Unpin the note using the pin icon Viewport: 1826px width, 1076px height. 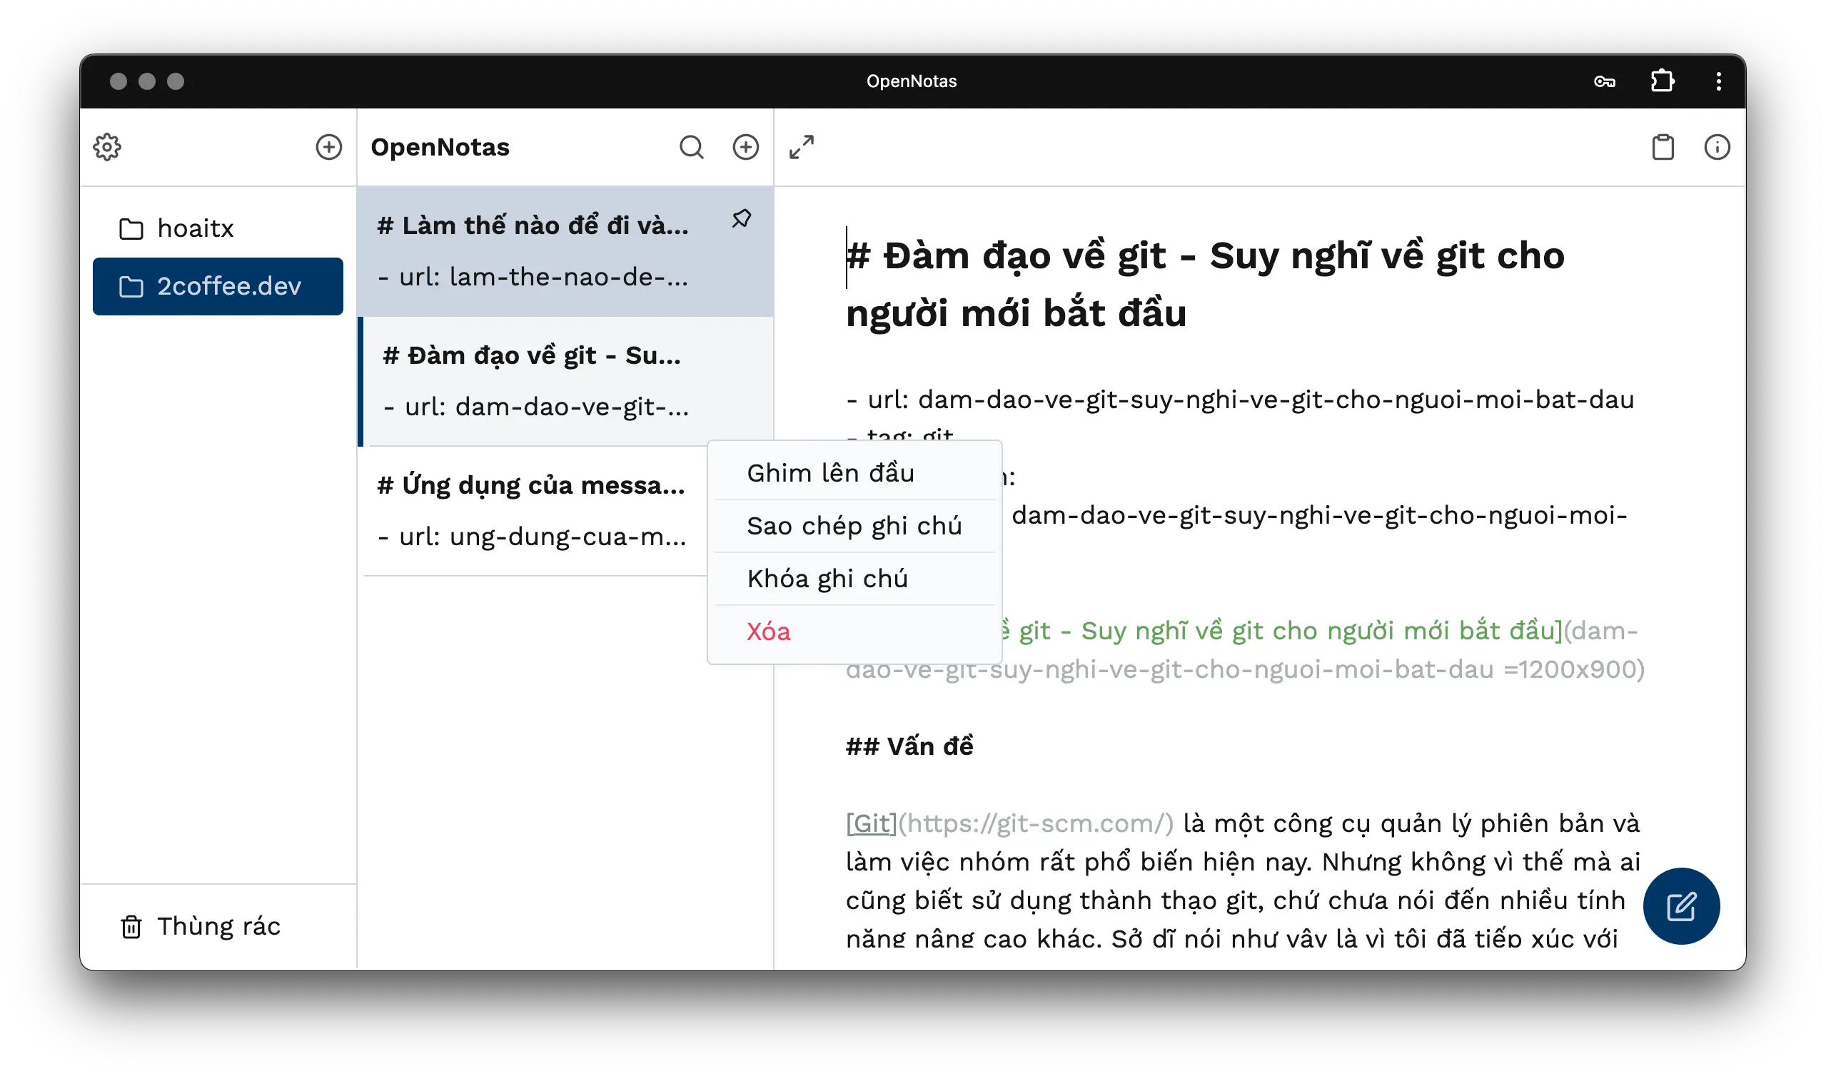point(742,218)
